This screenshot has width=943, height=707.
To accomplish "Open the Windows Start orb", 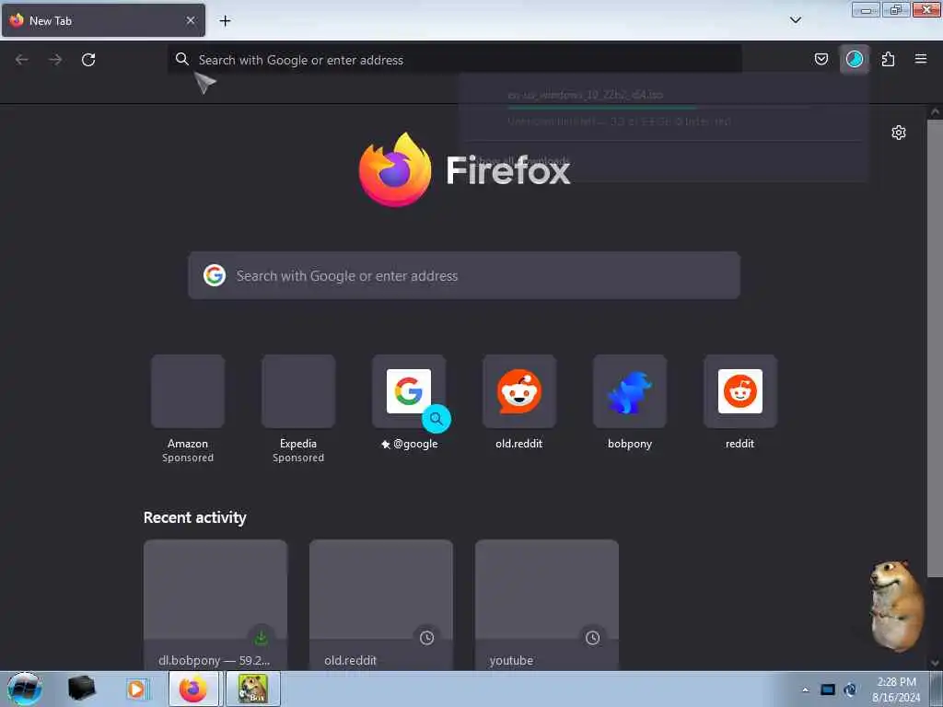I will [24, 689].
